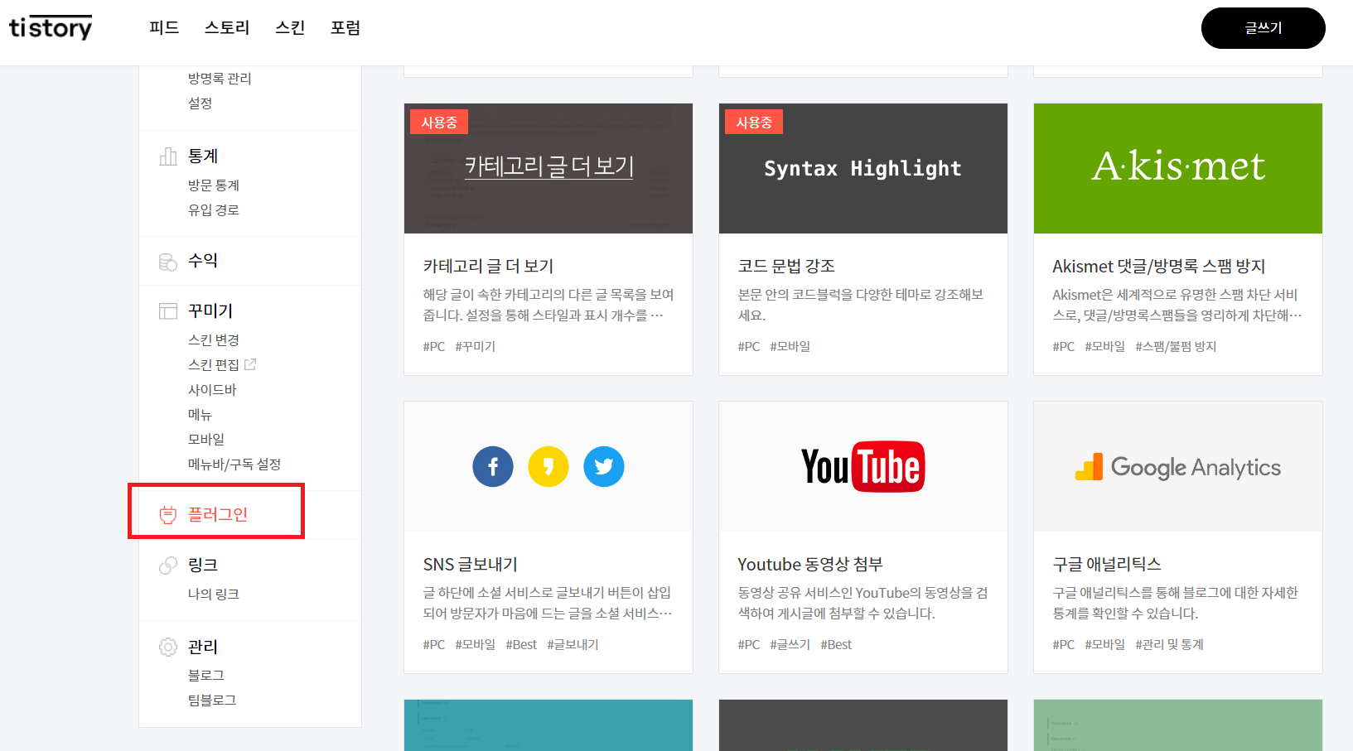Click the #Best tag on SNS 글보내기
This screenshot has width=1353, height=751.
pos(521,645)
